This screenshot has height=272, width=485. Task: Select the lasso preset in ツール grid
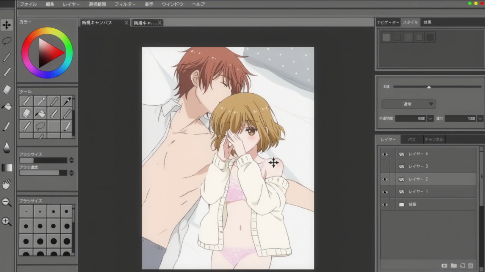pos(39,126)
